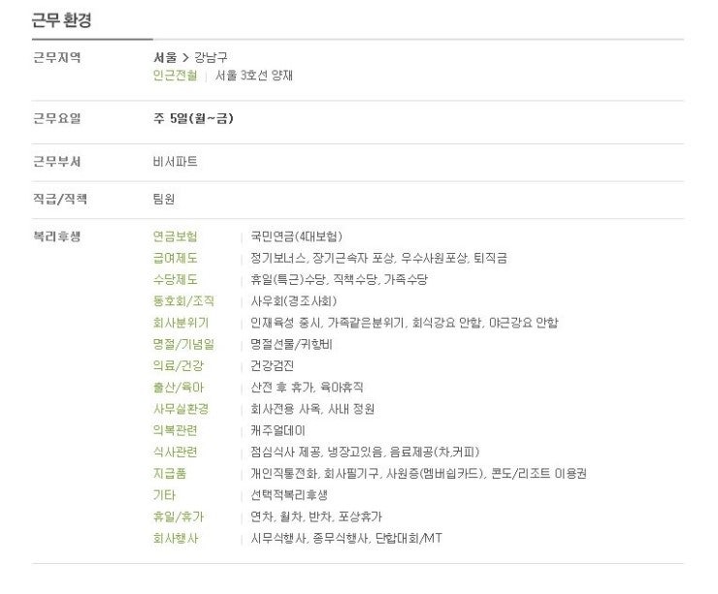Click the 회사행사 category label

click(175, 538)
